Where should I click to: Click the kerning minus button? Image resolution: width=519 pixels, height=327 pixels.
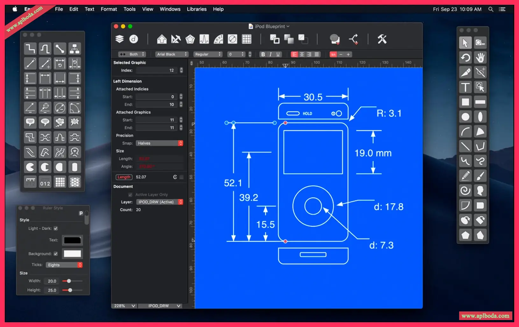click(x=341, y=54)
